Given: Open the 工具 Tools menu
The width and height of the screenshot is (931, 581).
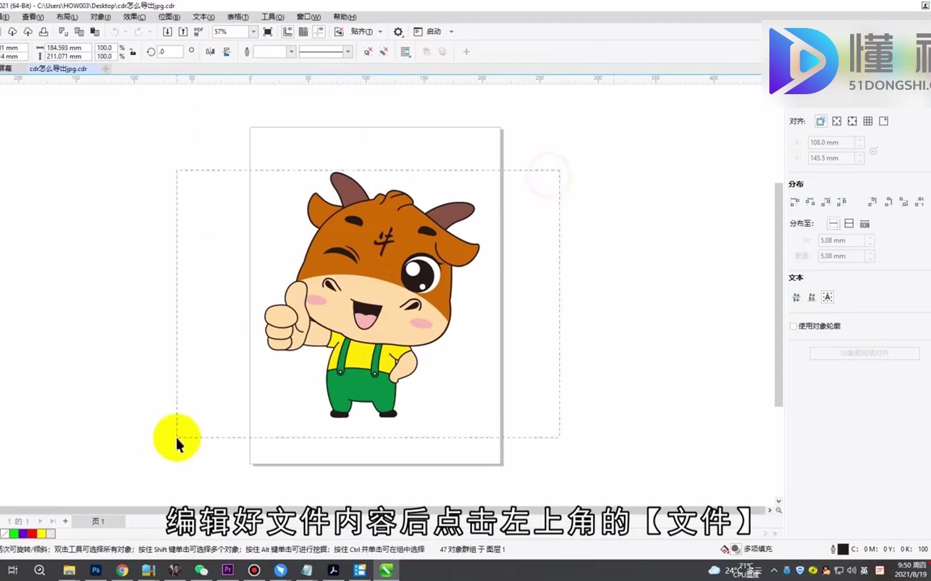Looking at the screenshot, I should point(273,17).
